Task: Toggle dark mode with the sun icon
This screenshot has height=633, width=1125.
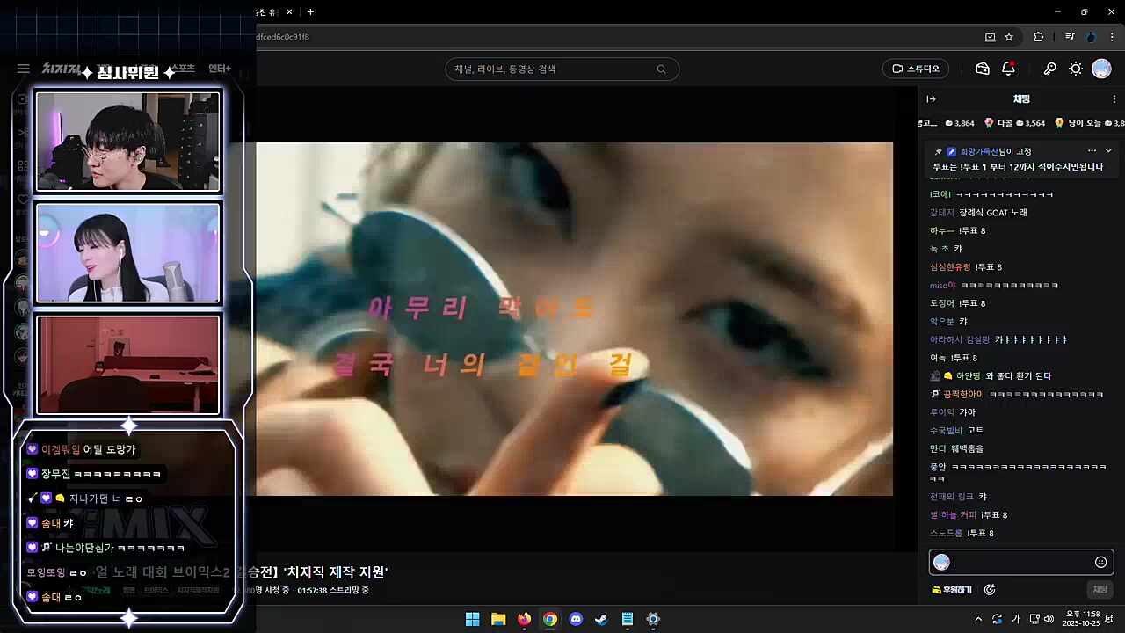Action: (1075, 68)
